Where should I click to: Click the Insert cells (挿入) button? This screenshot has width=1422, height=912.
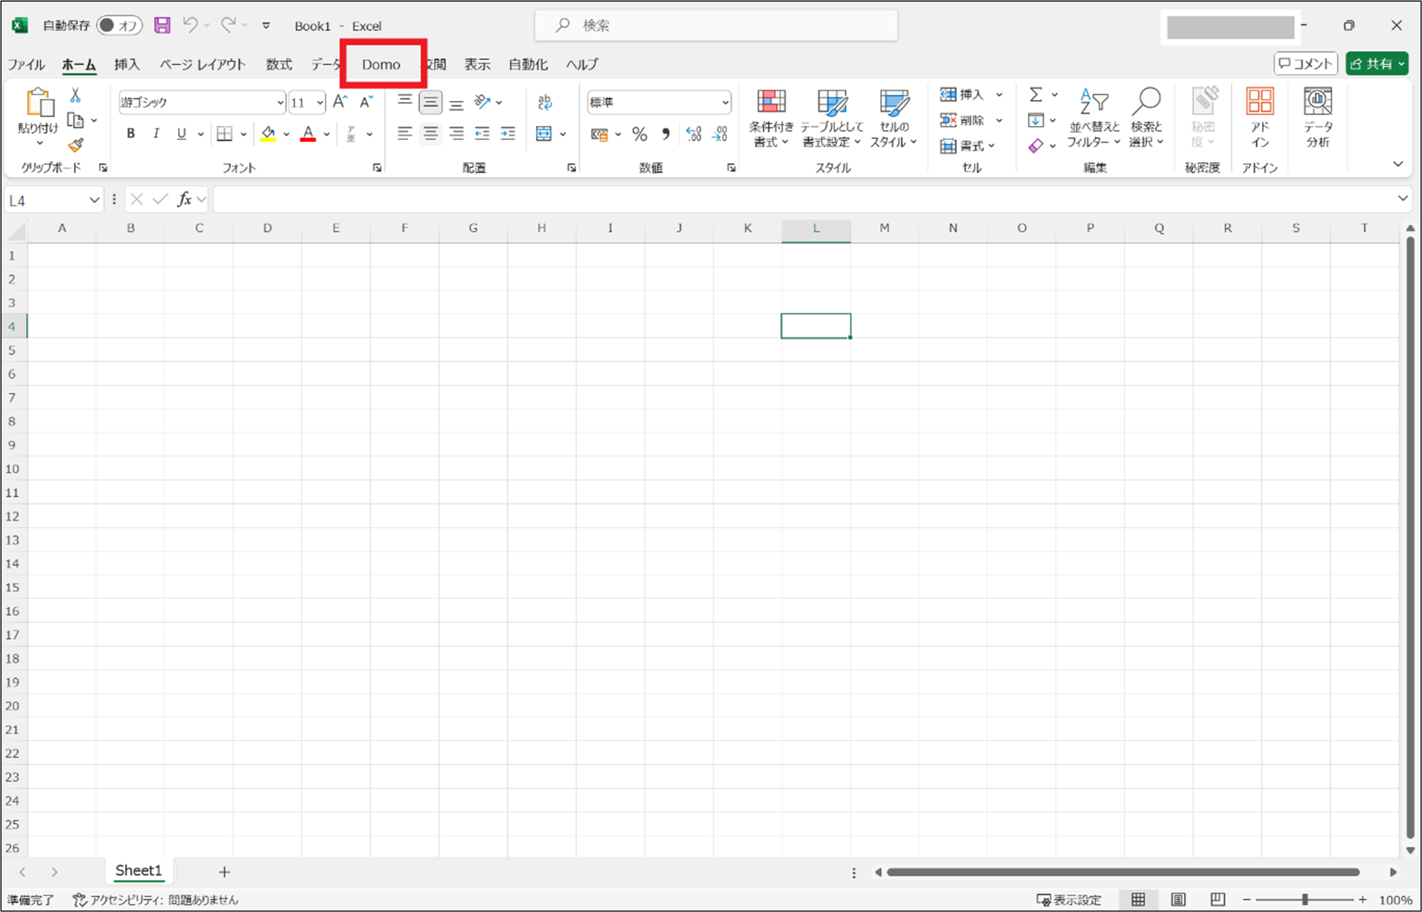pyautogui.click(x=962, y=95)
